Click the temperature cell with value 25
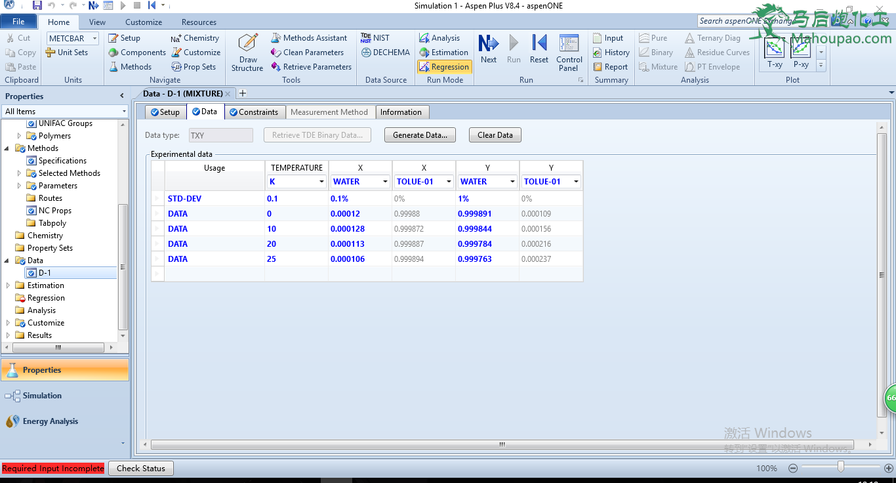This screenshot has width=896, height=483. point(296,259)
